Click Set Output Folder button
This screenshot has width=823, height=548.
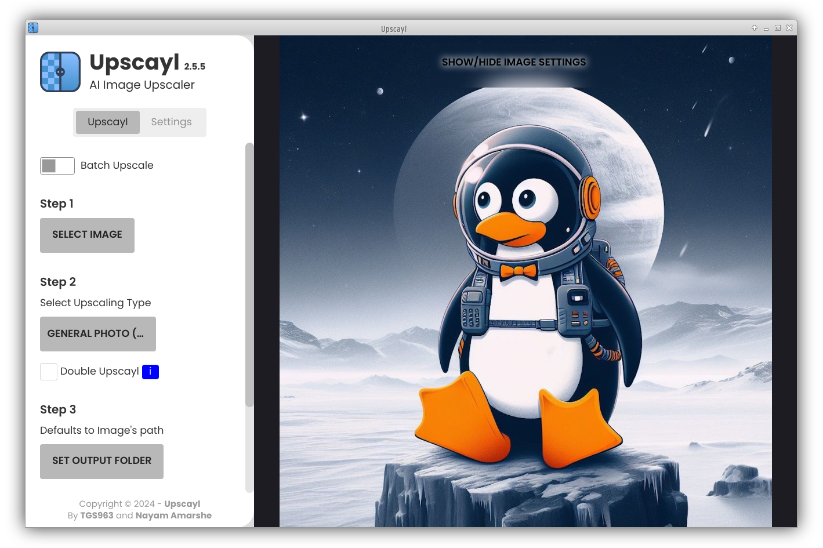101,462
